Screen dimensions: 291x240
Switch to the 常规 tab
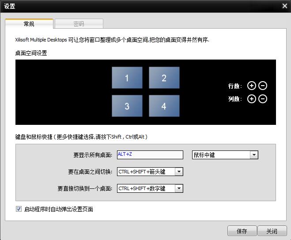pos(29,24)
